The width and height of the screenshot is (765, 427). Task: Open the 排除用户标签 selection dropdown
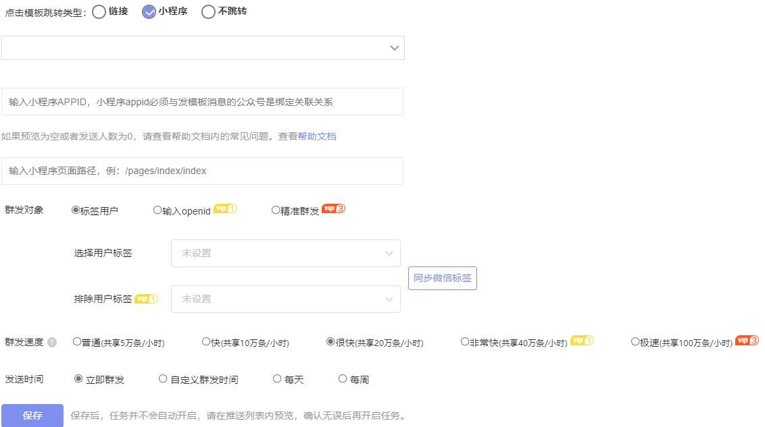(x=285, y=299)
